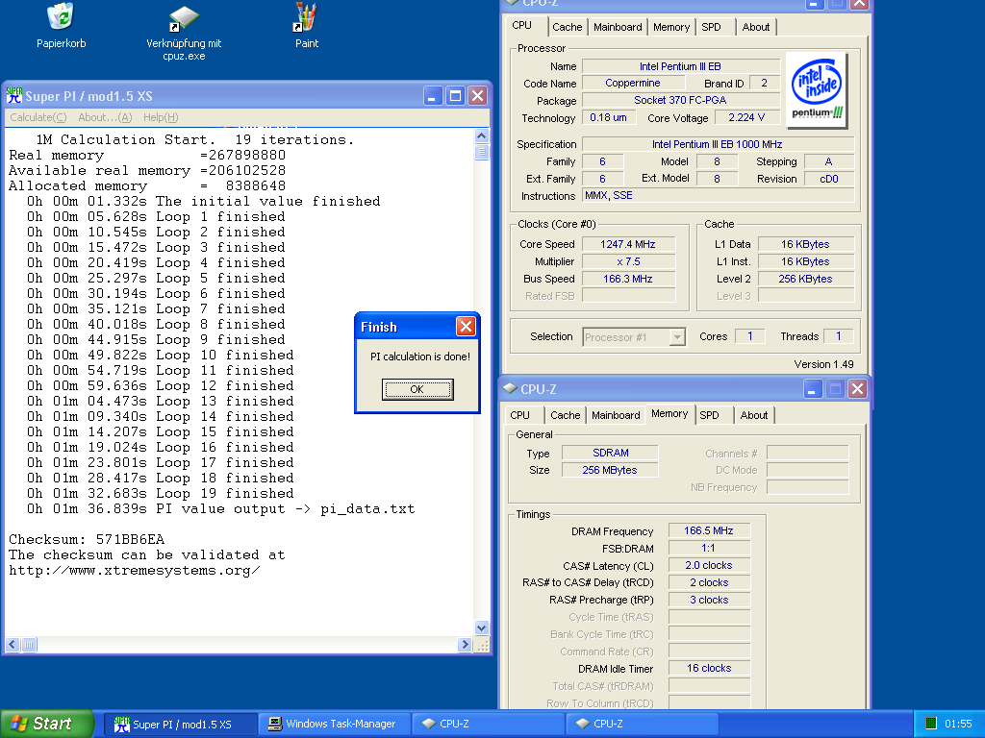Activate the first CPU-Z taskbar button
The width and height of the screenshot is (985, 738).
(x=489, y=725)
